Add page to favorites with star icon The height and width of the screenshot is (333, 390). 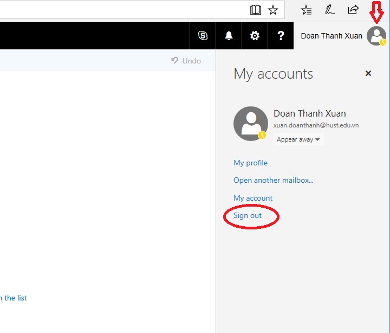click(273, 10)
